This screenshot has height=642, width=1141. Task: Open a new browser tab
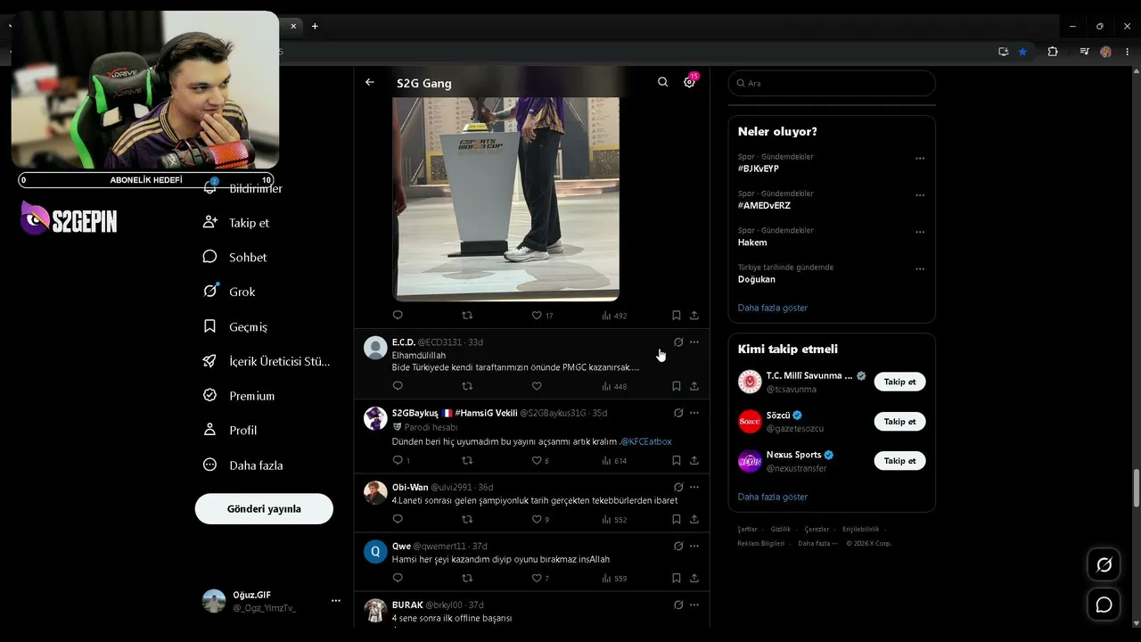(x=315, y=26)
